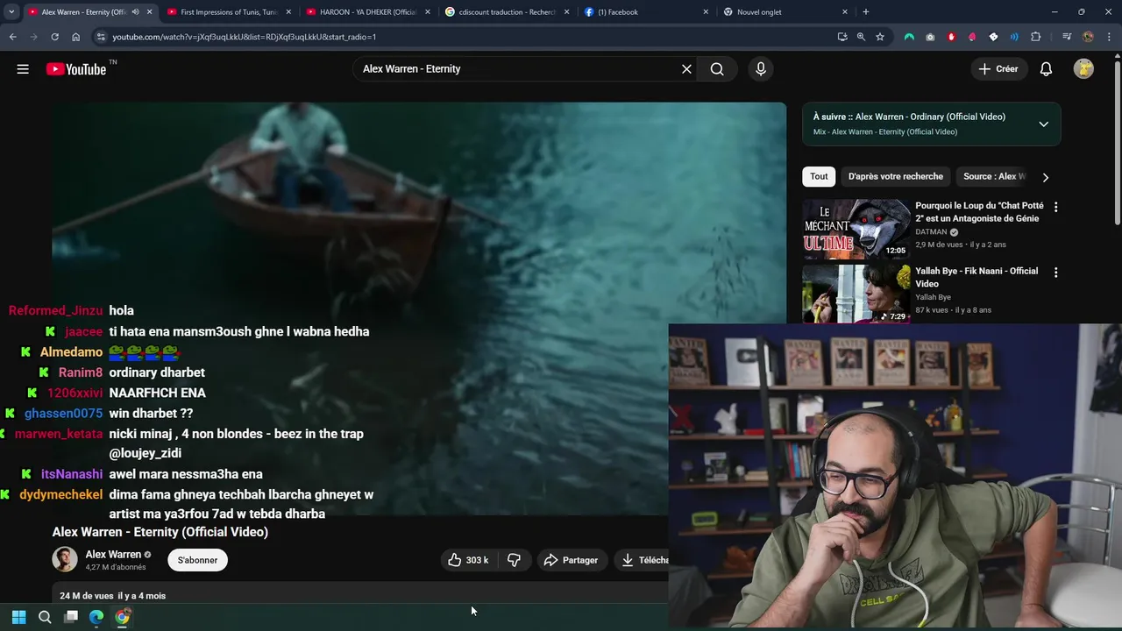Bookmark this page with the star
Viewport: 1122px width, 631px height.
tap(880, 37)
